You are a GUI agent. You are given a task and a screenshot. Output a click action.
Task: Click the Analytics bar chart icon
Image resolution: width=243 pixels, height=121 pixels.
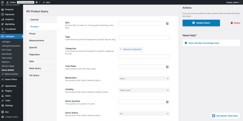3,19
